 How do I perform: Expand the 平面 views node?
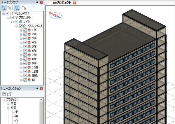tap(8, 104)
